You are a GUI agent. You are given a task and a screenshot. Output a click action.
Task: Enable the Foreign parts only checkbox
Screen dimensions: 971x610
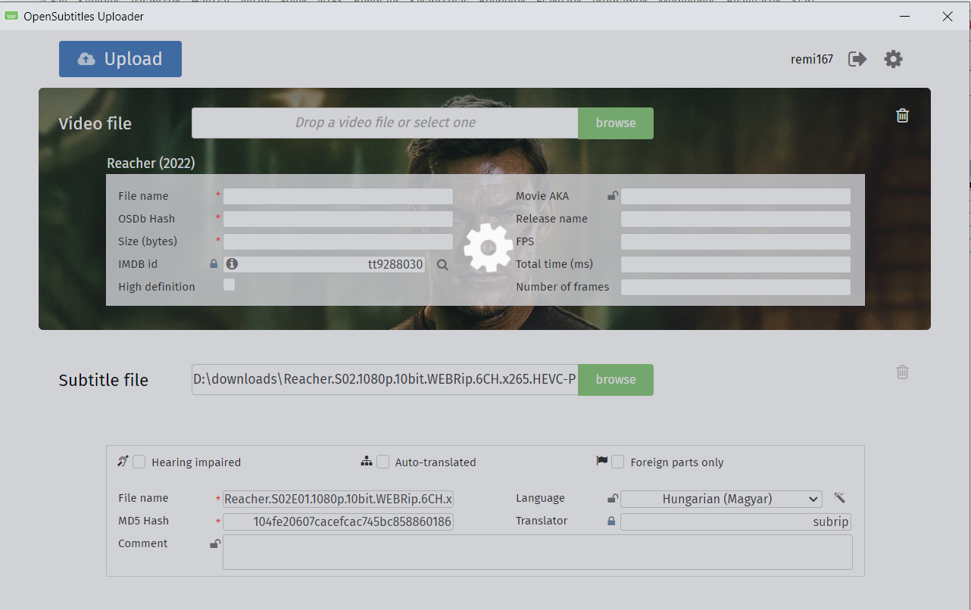coord(618,462)
